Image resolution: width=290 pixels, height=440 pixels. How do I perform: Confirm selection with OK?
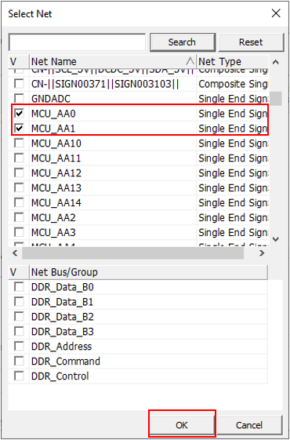[x=182, y=425]
